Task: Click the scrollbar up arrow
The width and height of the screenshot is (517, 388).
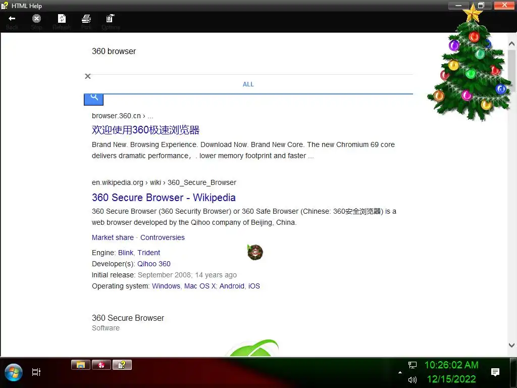Action: (511, 43)
